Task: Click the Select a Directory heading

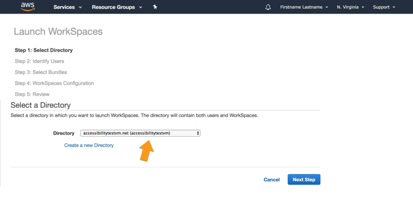Action: 41,105
